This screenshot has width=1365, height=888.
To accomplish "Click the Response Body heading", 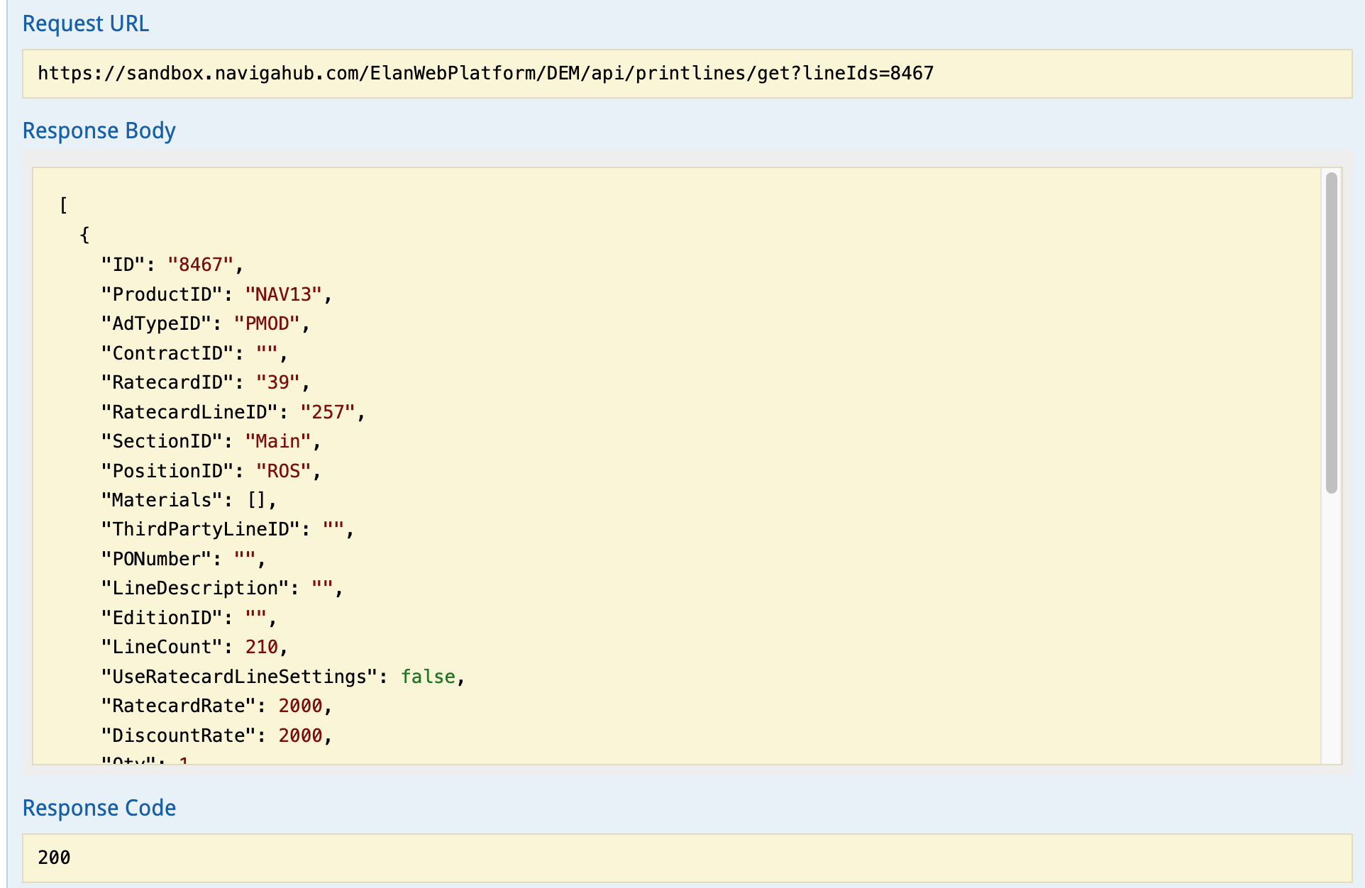I will pyautogui.click(x=99, y=131).
